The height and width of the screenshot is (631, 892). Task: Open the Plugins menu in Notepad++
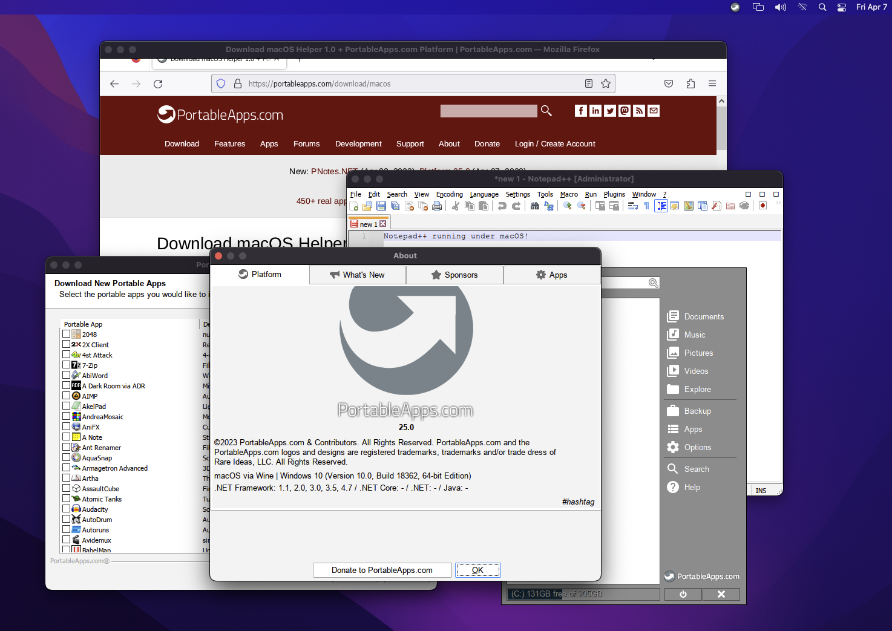coord(614,194)
